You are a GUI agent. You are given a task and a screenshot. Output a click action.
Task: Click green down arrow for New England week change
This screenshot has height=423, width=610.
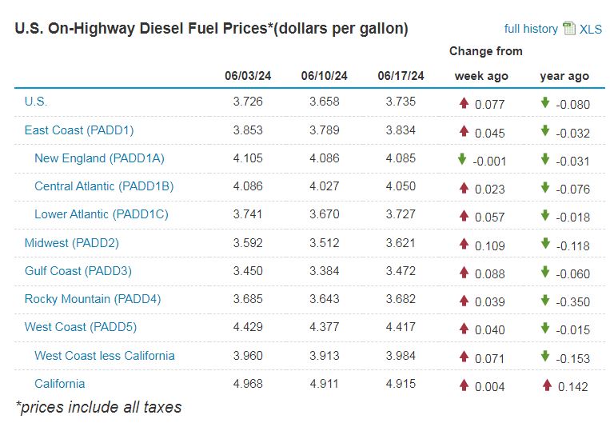[x=462, y=159]
